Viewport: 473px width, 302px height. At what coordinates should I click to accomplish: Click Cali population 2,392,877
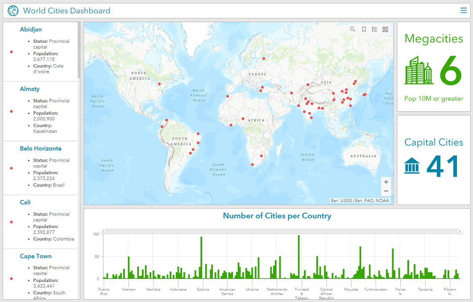pyautogui.click(x=44, y=232)
